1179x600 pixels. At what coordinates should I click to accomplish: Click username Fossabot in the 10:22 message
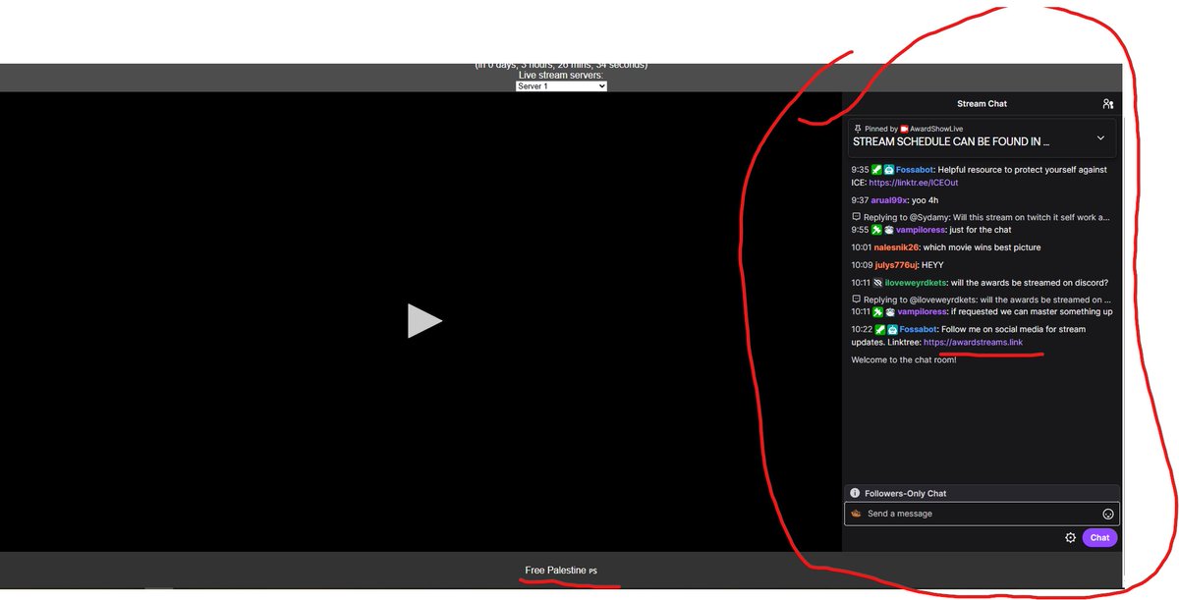click(x=918, y=330)
